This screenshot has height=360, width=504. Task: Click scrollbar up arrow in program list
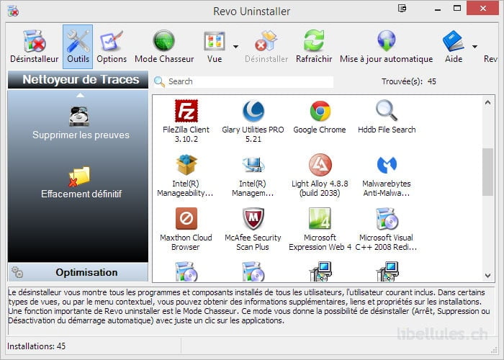coord(487,102)
